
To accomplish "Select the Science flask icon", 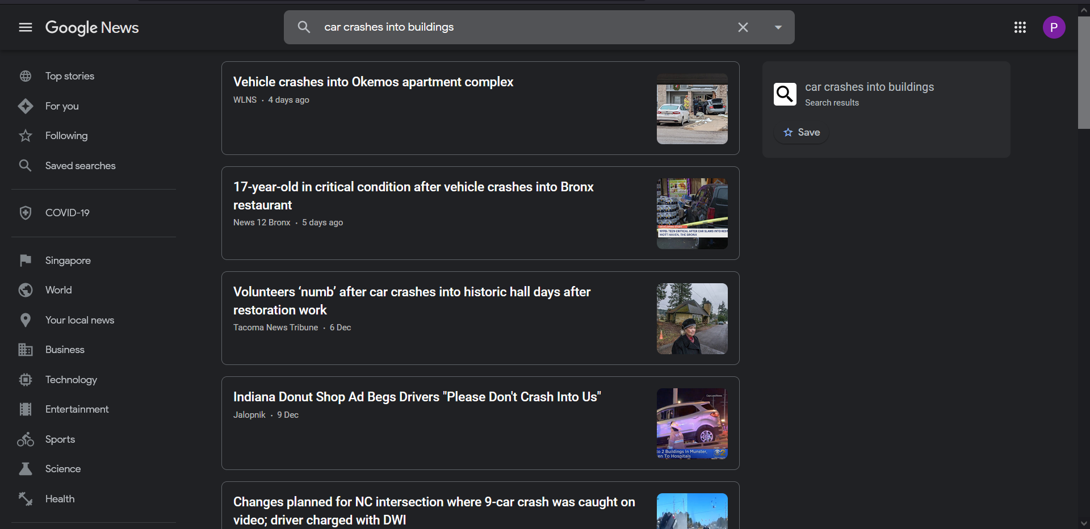I will (x=26, y=469).
